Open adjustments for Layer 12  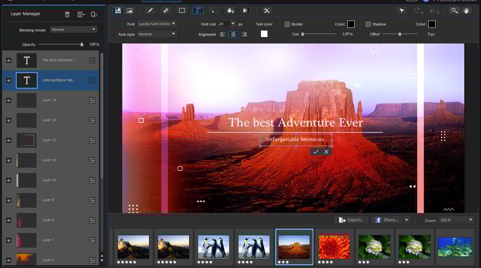(92, 140)
